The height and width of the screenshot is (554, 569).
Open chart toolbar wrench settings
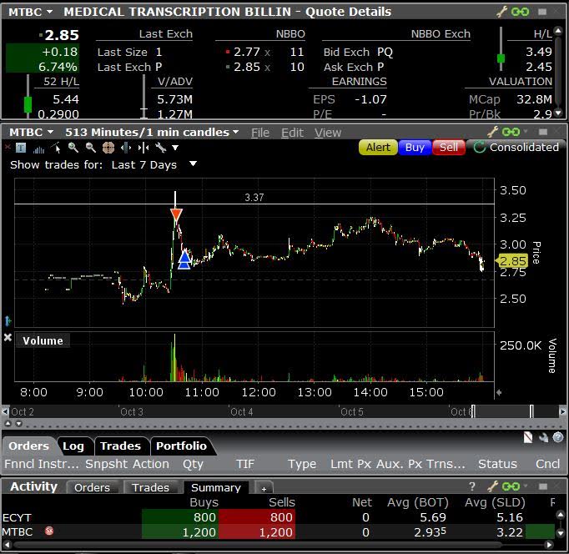[x=160, y=148]
